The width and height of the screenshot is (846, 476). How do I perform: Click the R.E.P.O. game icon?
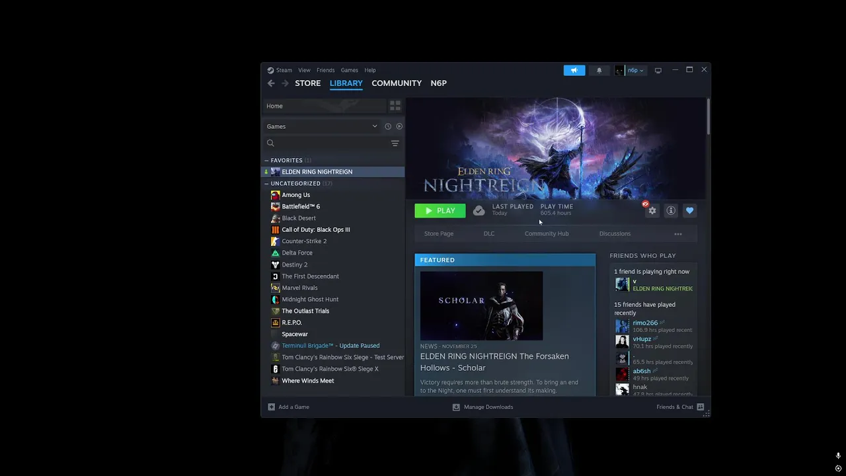(276, 323)
